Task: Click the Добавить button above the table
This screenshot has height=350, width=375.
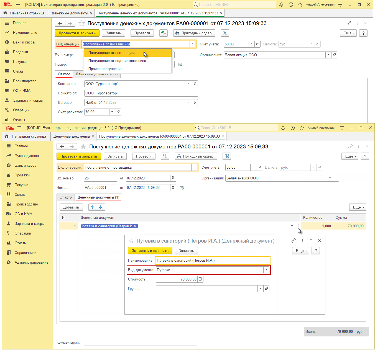Action: click(x=71, y=207)
